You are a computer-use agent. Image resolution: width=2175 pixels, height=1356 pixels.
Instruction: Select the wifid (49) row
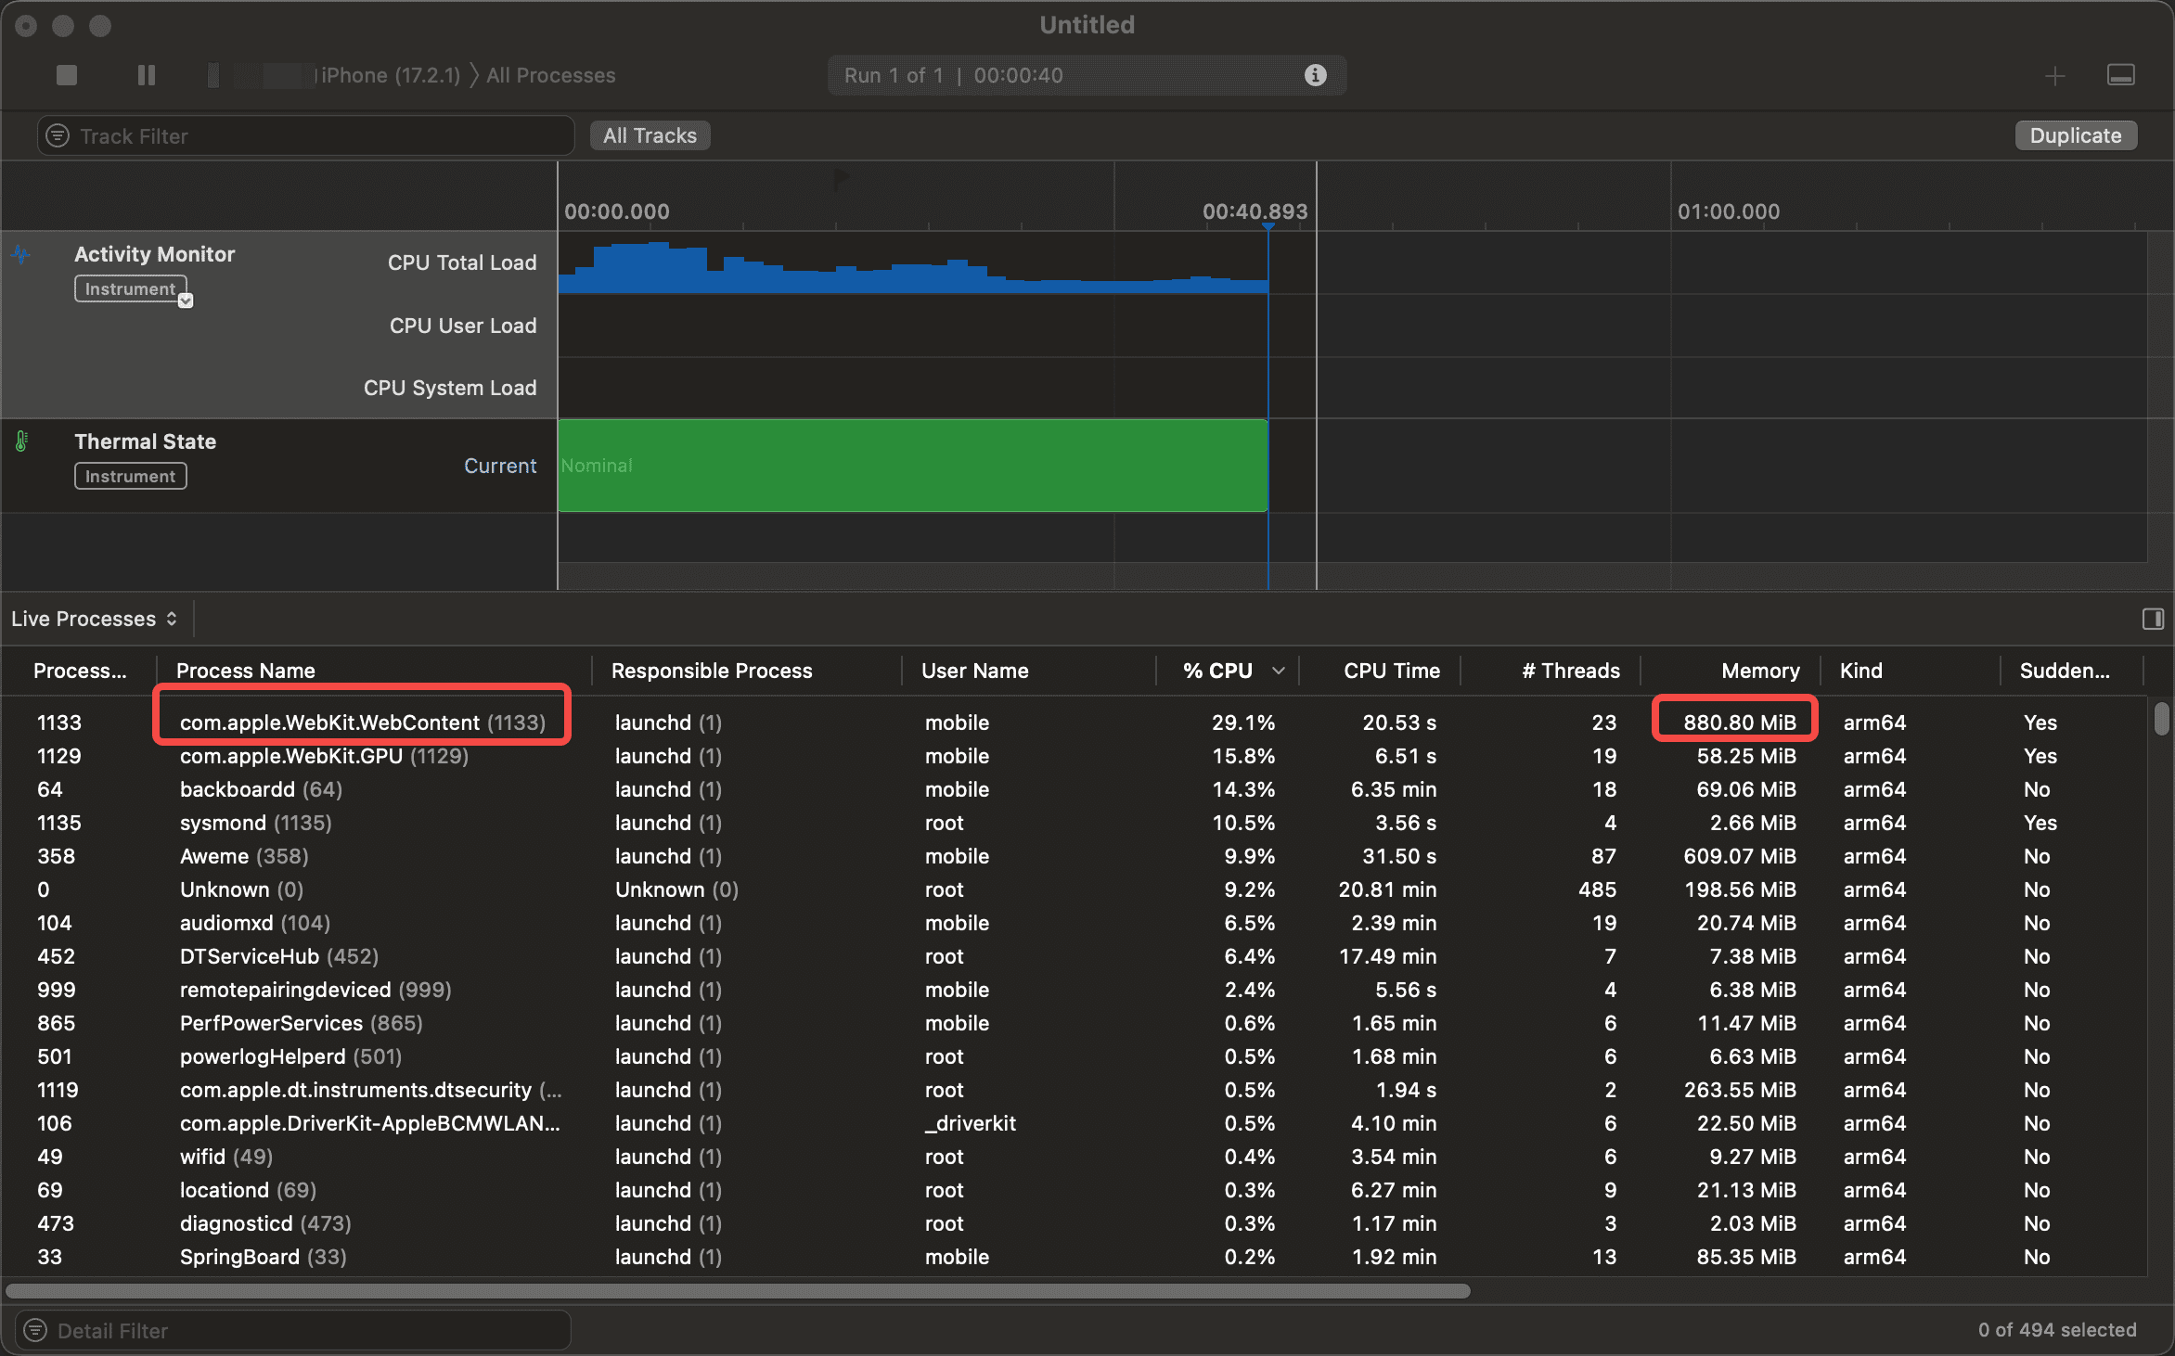click(x=1074, y=1157)
